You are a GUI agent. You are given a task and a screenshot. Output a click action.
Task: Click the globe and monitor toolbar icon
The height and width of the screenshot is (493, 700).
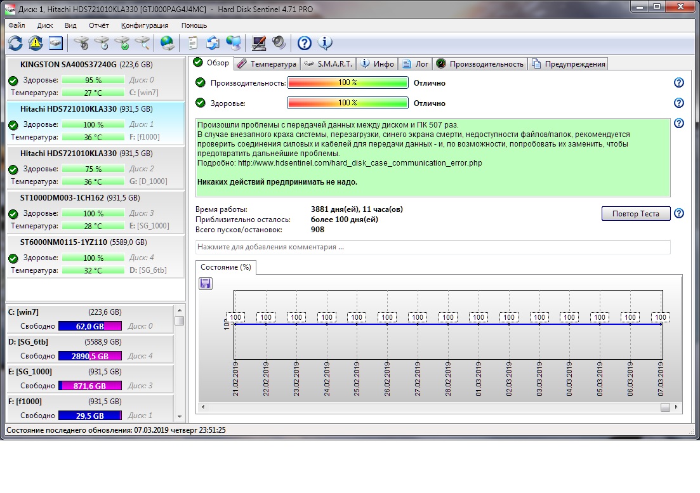[233, 43]
